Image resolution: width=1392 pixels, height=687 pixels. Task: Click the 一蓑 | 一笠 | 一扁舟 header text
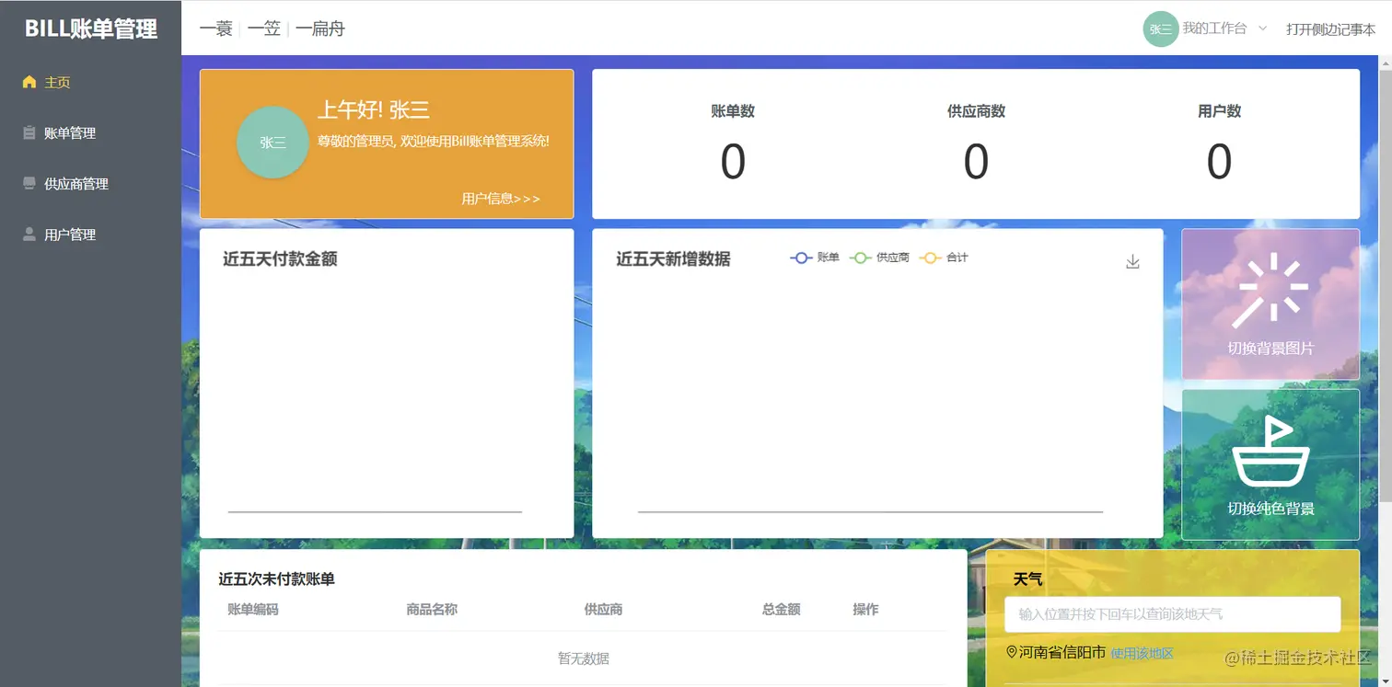[x=273, y=29]
